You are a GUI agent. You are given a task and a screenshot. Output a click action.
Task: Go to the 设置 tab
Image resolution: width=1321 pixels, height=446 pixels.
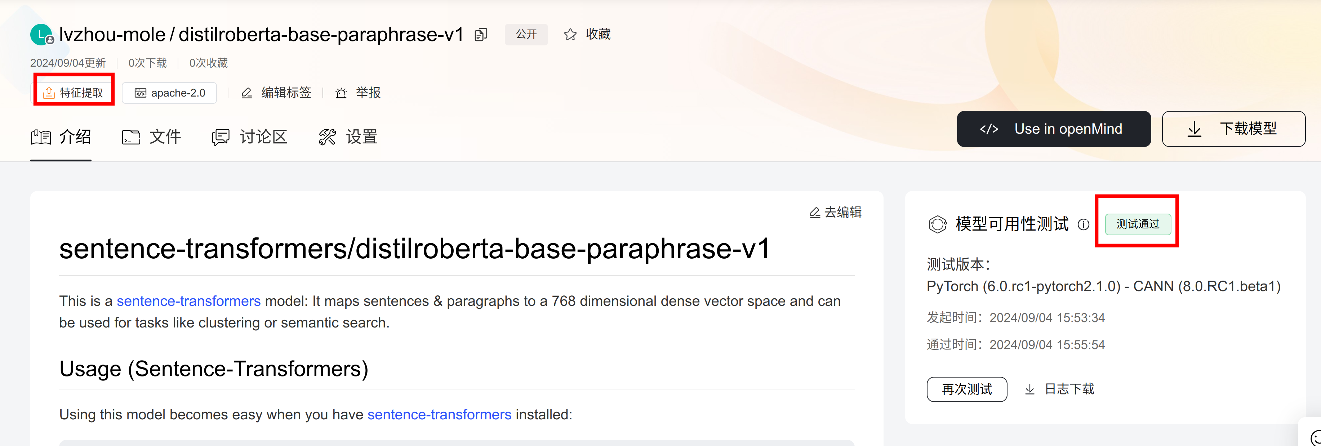[348, 137]
